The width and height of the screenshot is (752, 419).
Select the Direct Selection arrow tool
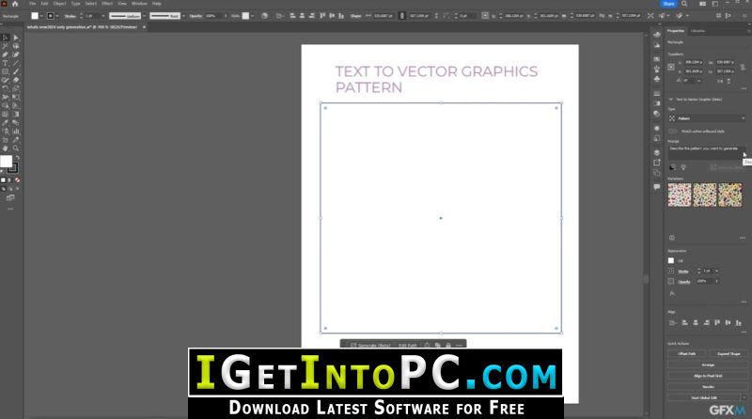(x=16, y=38)
